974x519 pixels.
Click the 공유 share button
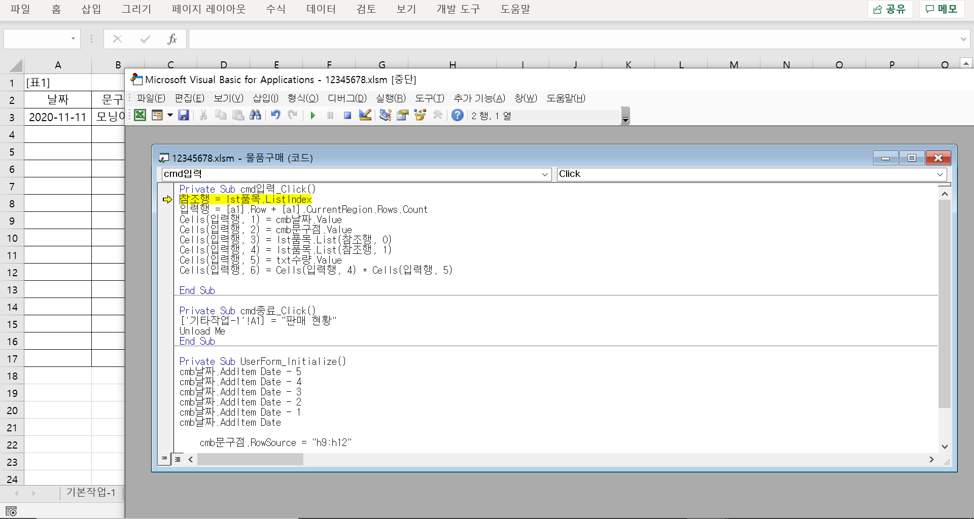pos(890,9)
